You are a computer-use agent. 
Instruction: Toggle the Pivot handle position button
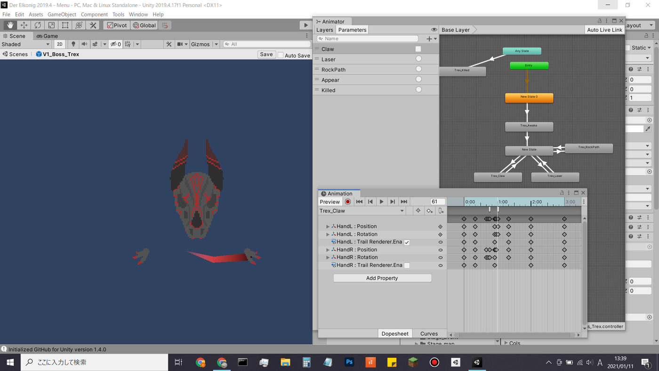tap(117, 25)
